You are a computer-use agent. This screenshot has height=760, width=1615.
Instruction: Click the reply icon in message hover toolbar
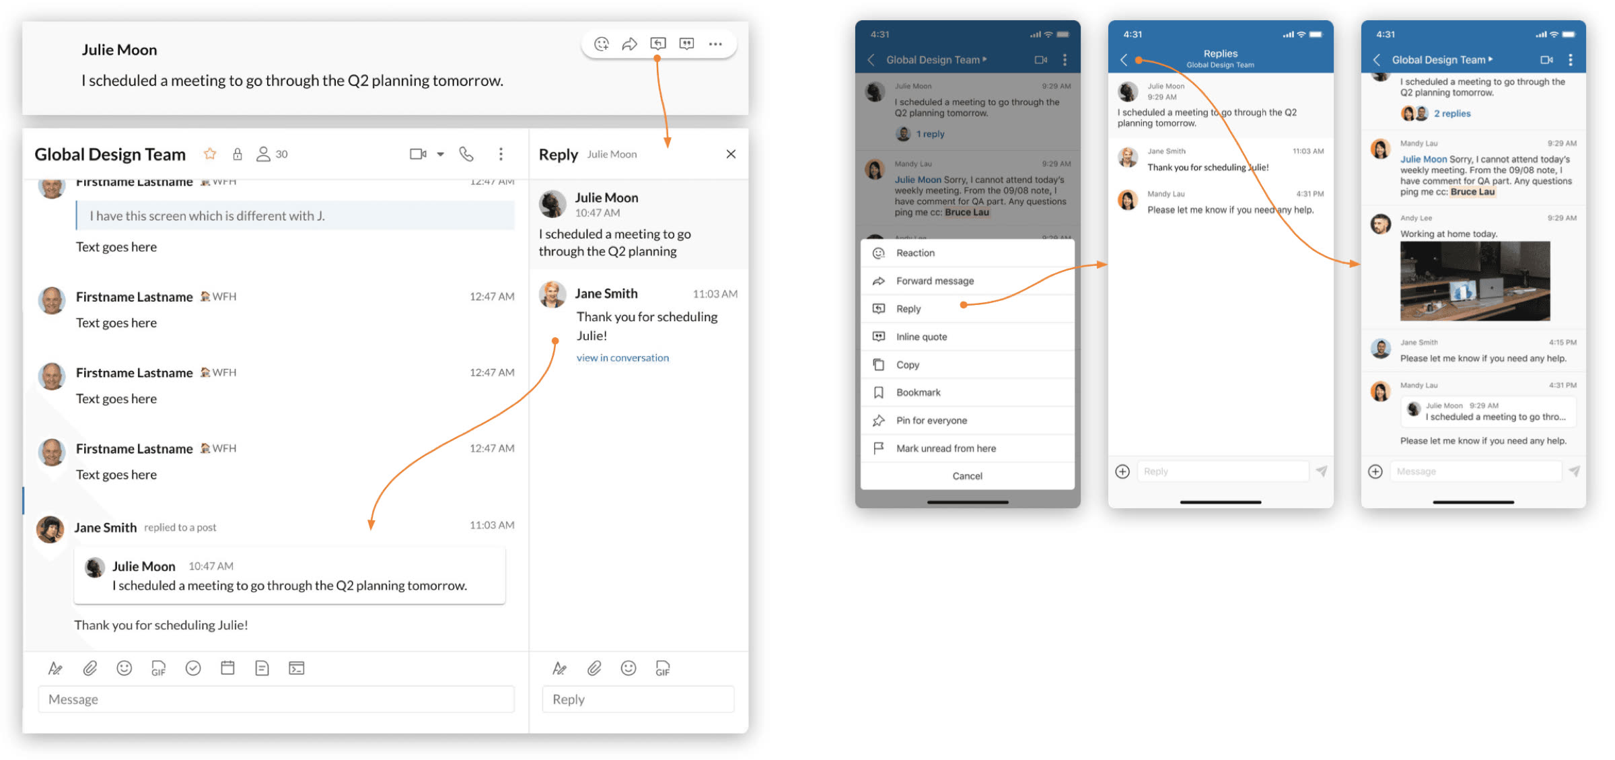[x=658, y=44]
